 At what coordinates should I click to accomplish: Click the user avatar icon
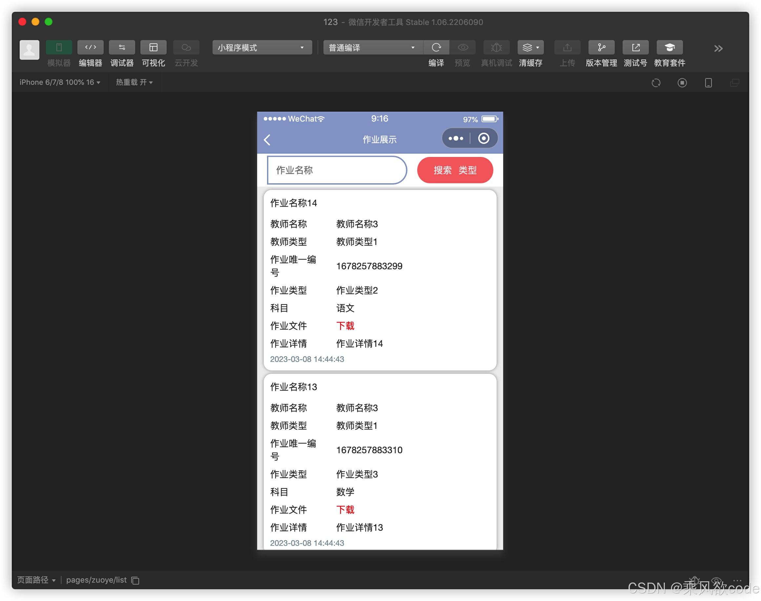coord(30,50)
